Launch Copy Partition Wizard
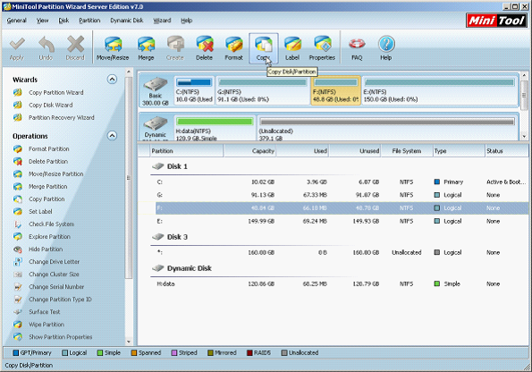This screenshot has height=372, width=532. [x=56, y=92]
